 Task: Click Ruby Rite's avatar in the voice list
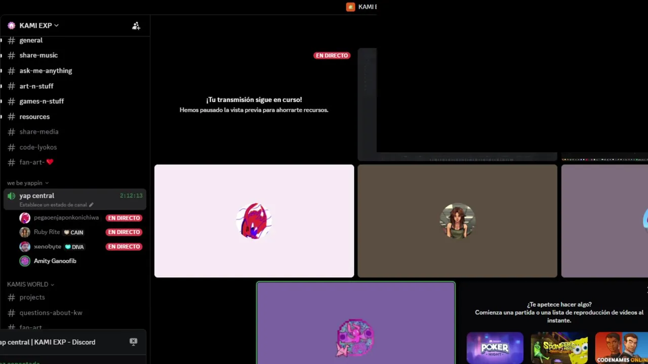pyautogui.click(x=25, y=232)
